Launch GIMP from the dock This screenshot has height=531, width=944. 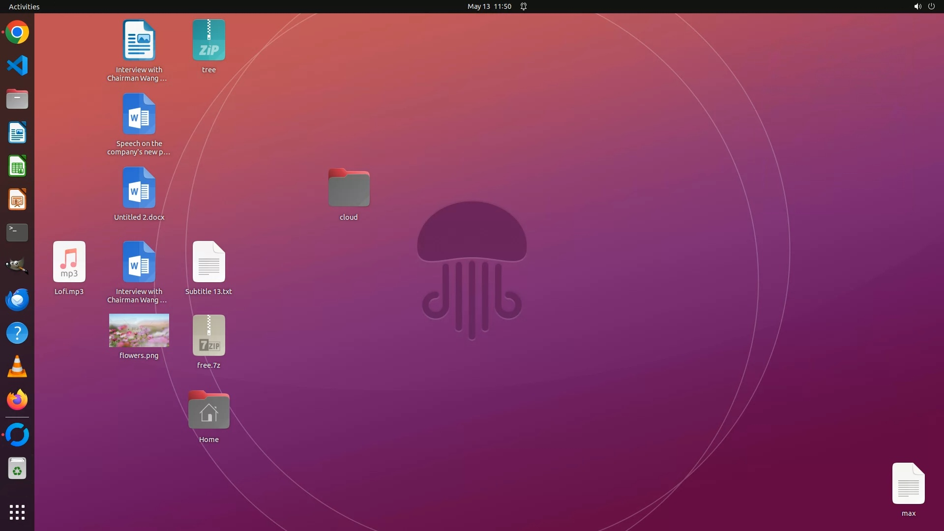pos(17,266)
